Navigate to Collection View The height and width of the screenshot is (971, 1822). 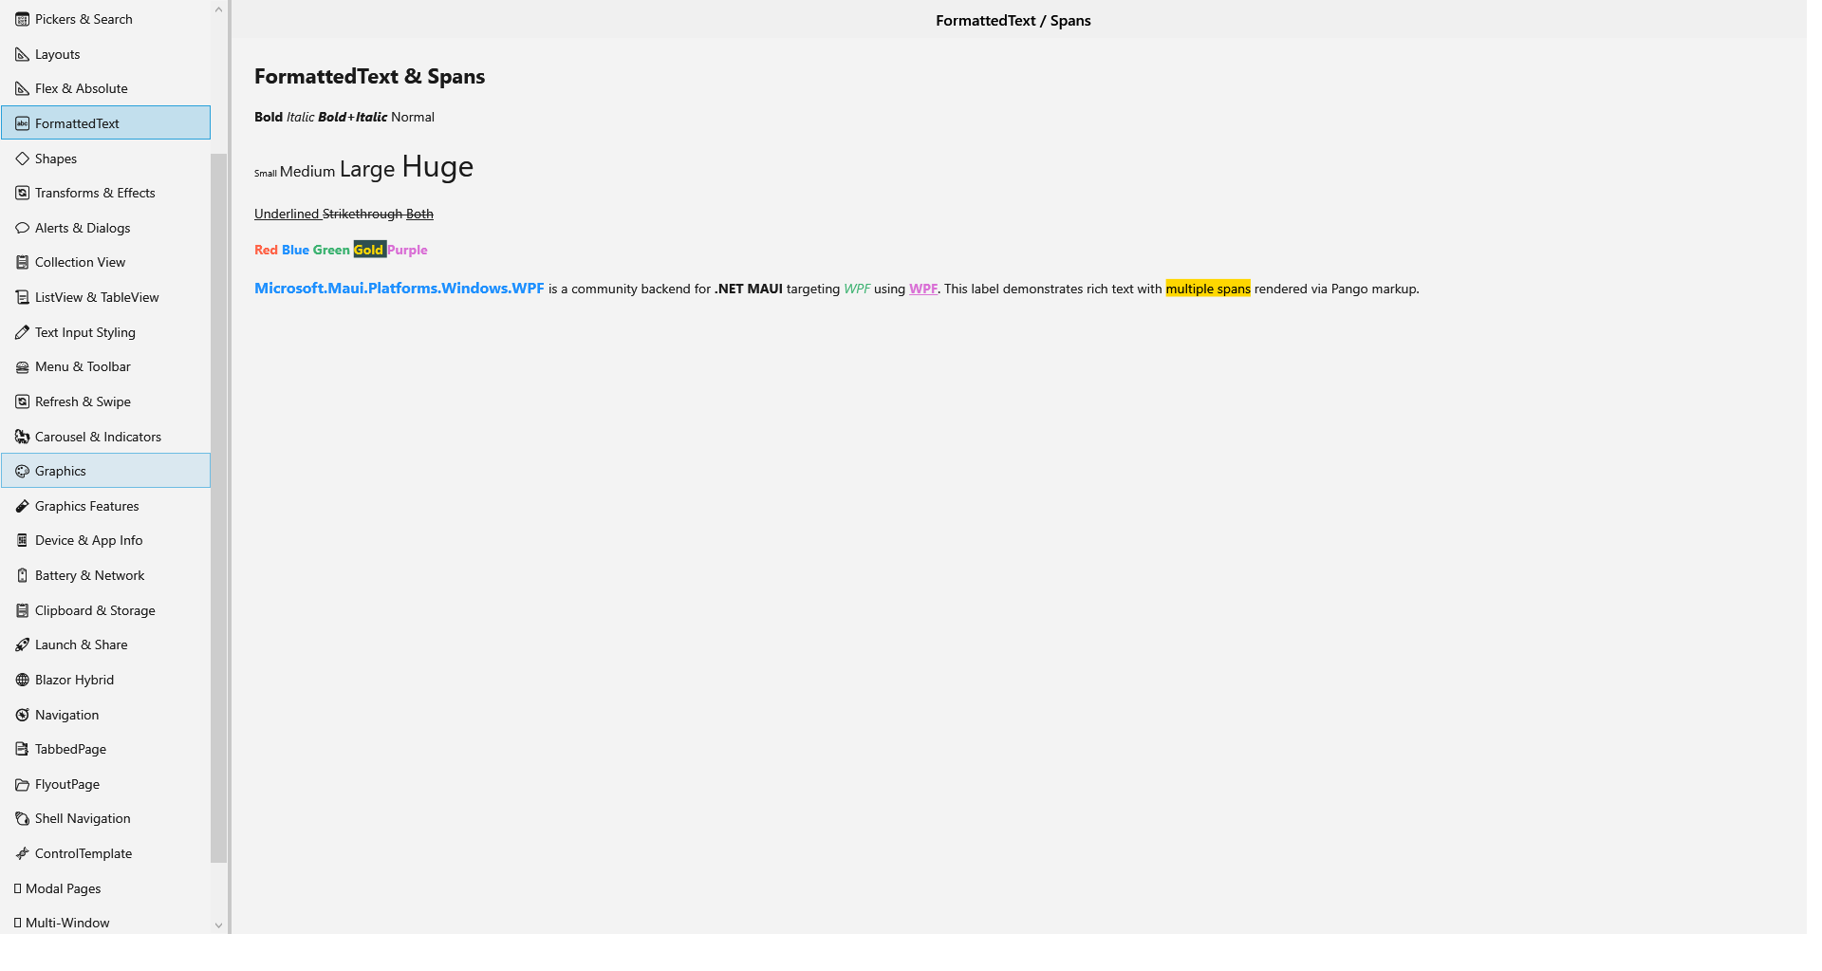pos(105,262)
